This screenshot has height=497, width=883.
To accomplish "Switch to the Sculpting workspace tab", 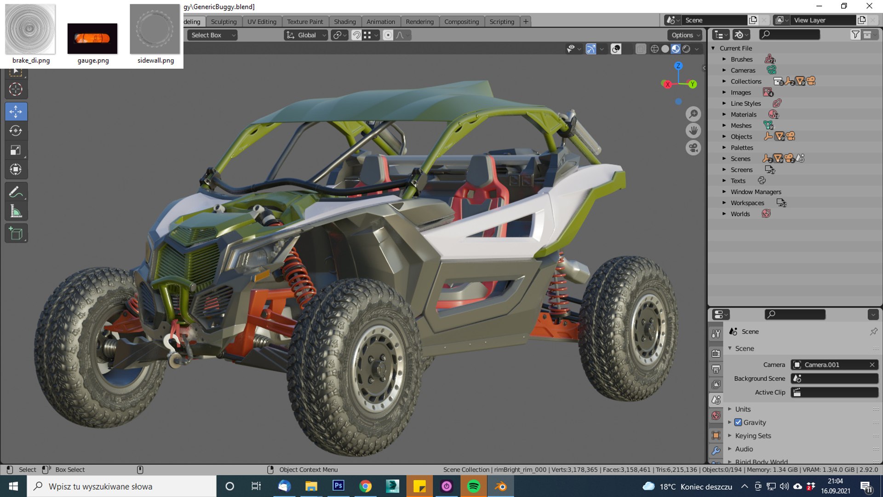I will tap(224, 22).
